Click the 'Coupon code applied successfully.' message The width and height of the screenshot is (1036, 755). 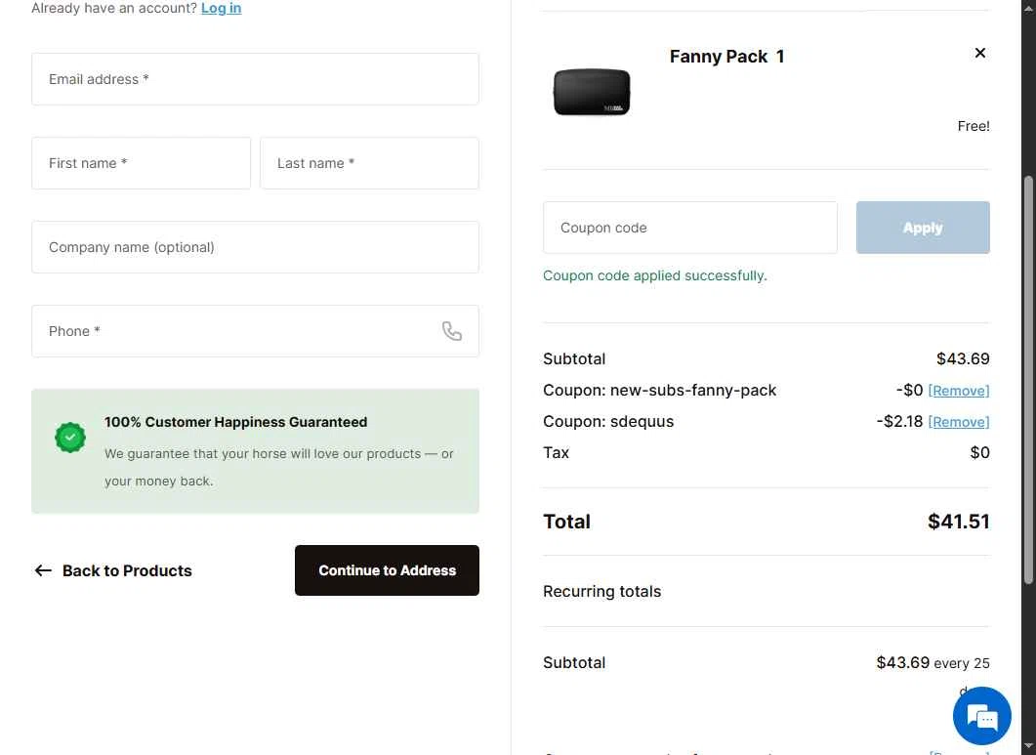655,275
